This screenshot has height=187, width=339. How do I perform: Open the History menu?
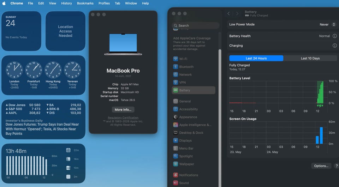click(x=66, y=3)
